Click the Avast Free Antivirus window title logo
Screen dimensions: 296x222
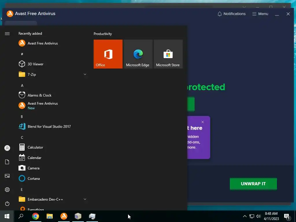(10, 14)
